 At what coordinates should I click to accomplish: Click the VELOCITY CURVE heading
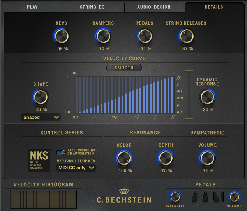click(x=124, y=59)
